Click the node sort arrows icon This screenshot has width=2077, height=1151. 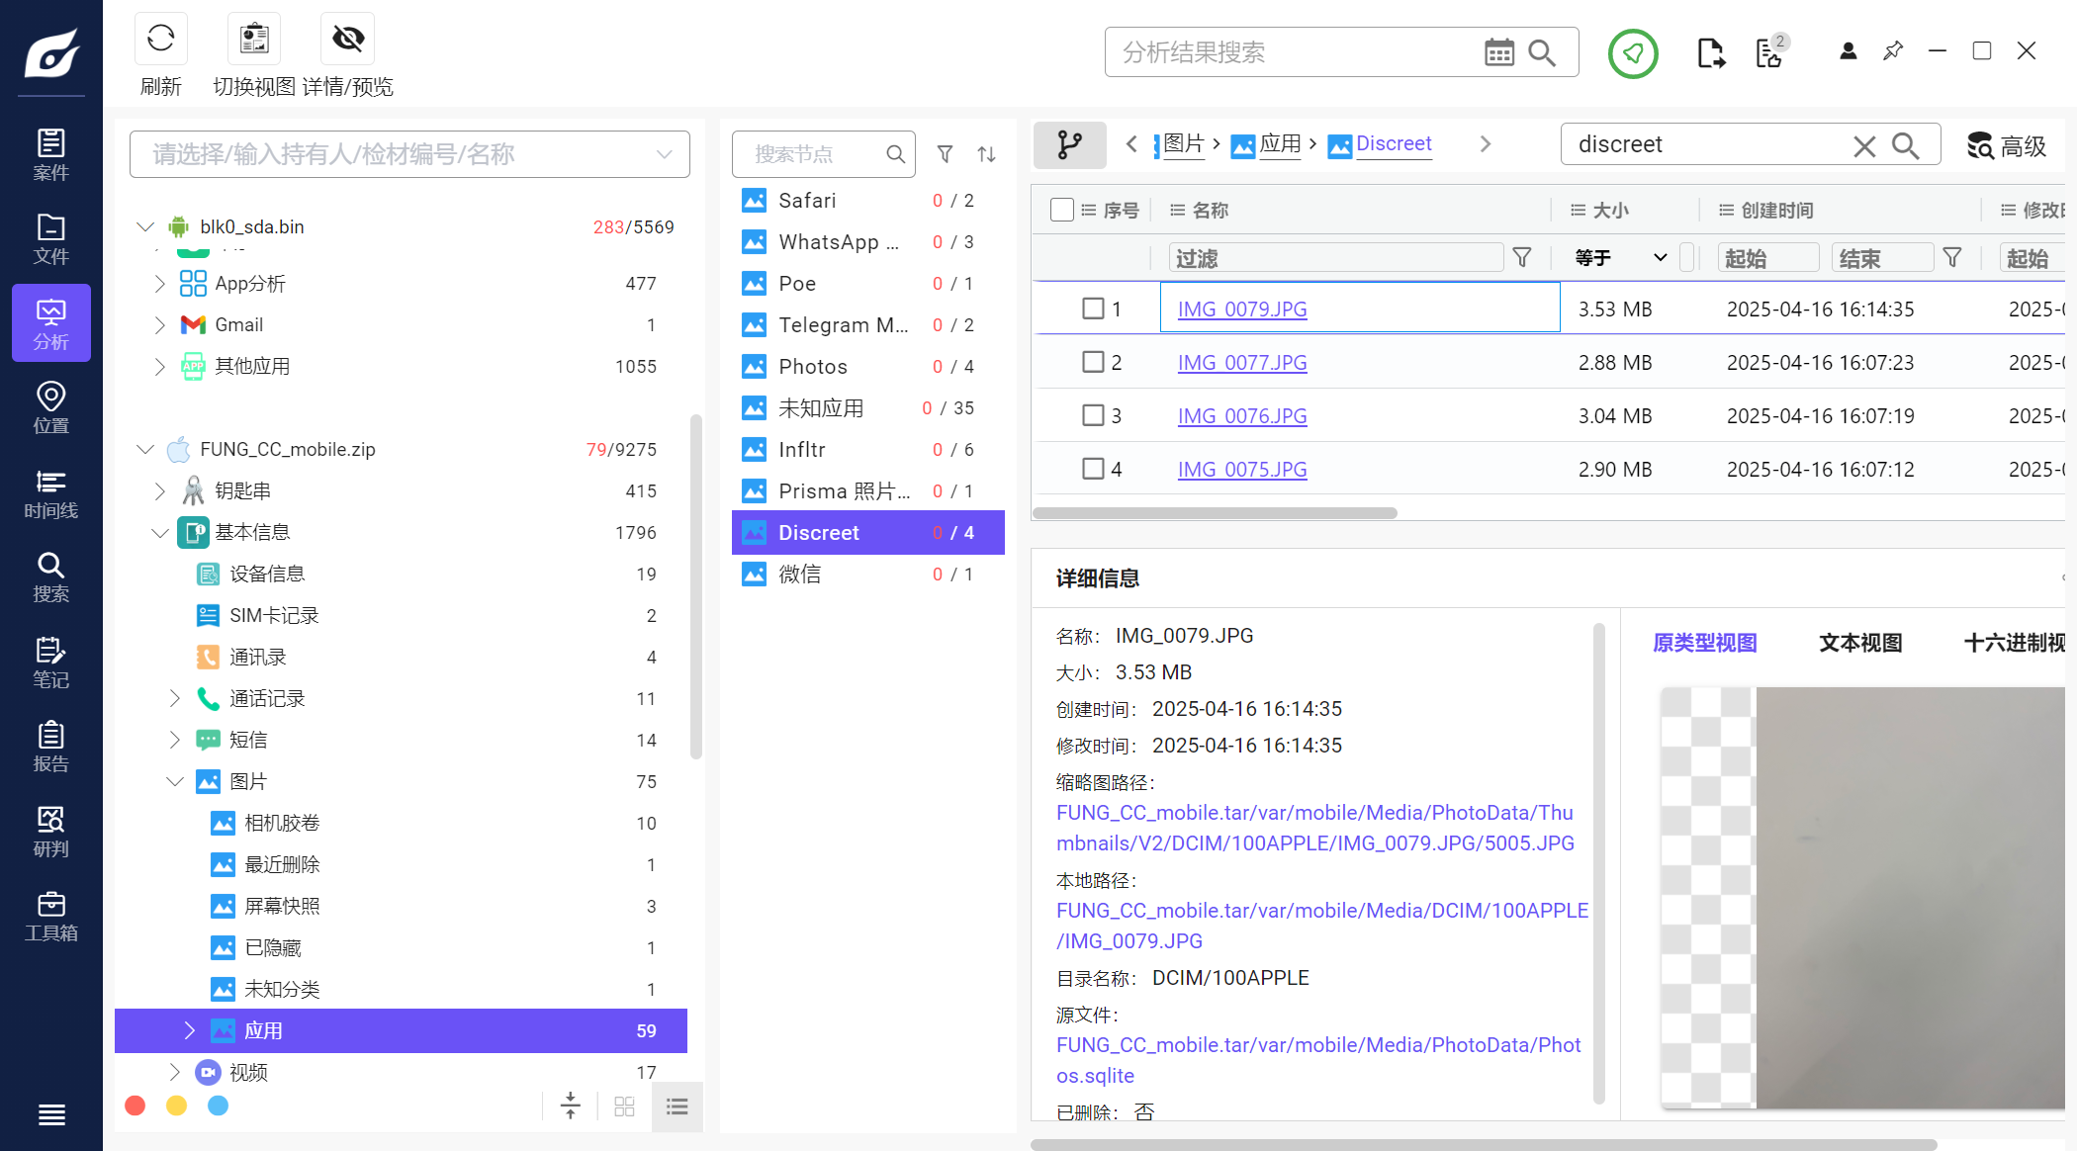(986, 154)
